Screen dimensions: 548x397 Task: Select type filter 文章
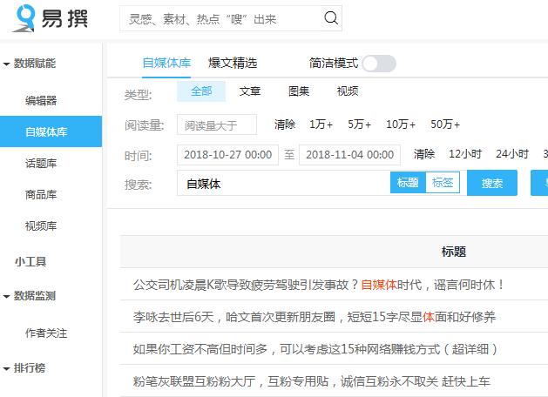(x=250, y=91)
